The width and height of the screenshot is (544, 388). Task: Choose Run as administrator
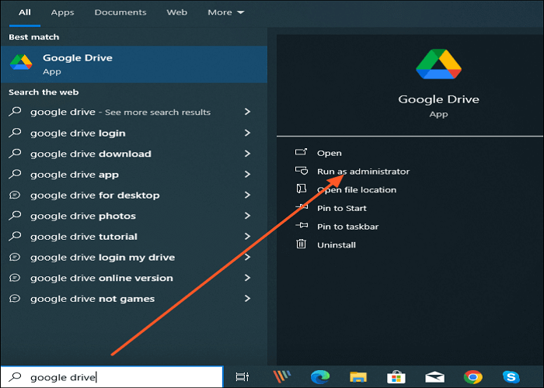[362, 171]
